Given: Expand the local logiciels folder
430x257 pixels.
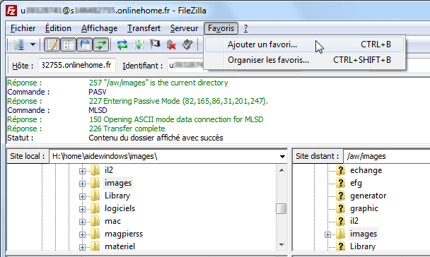Looking at the screenshot, I should [82, 209].
